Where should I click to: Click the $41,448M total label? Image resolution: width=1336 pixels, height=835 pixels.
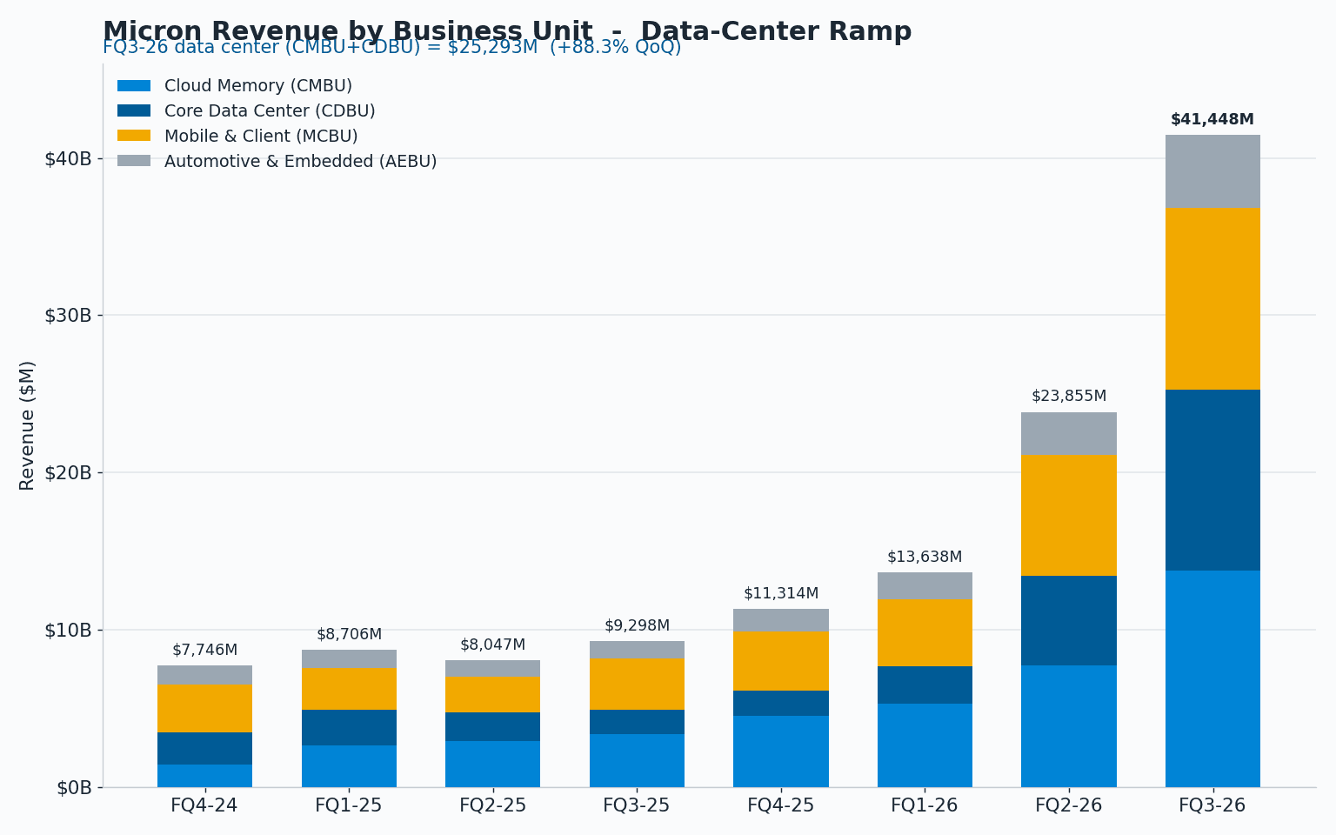click(x=1212, y=120)
